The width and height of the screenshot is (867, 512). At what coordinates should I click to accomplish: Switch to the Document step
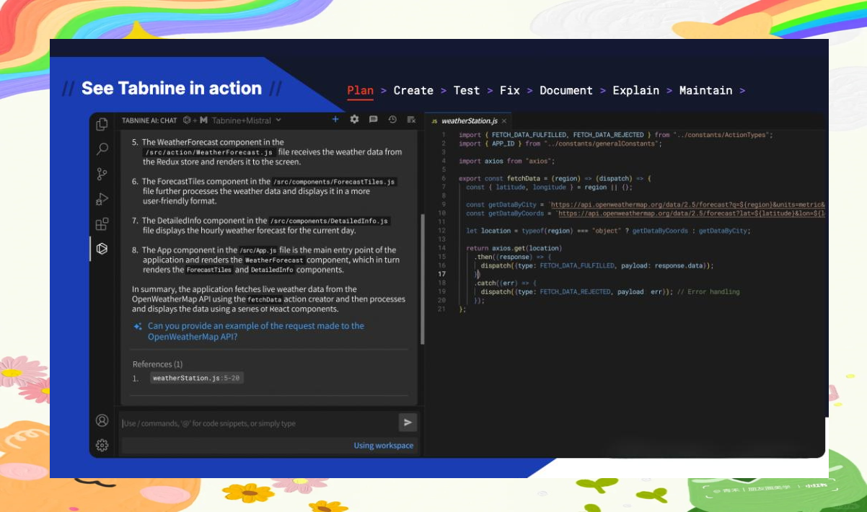pyautogui.click(x=565, y=91)
